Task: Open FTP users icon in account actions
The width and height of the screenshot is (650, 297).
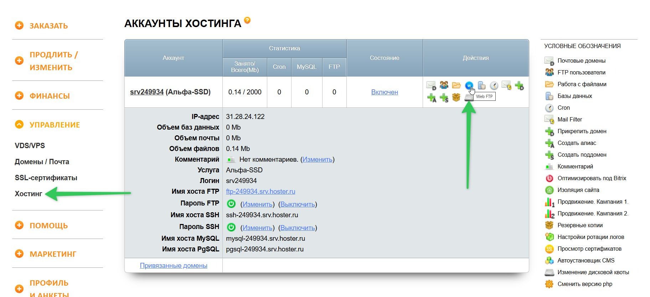Action: 444,85
